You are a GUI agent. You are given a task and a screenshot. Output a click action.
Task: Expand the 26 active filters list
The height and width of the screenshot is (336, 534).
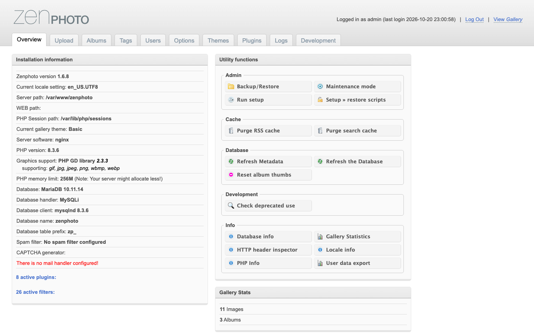click(x=35, y=292)
